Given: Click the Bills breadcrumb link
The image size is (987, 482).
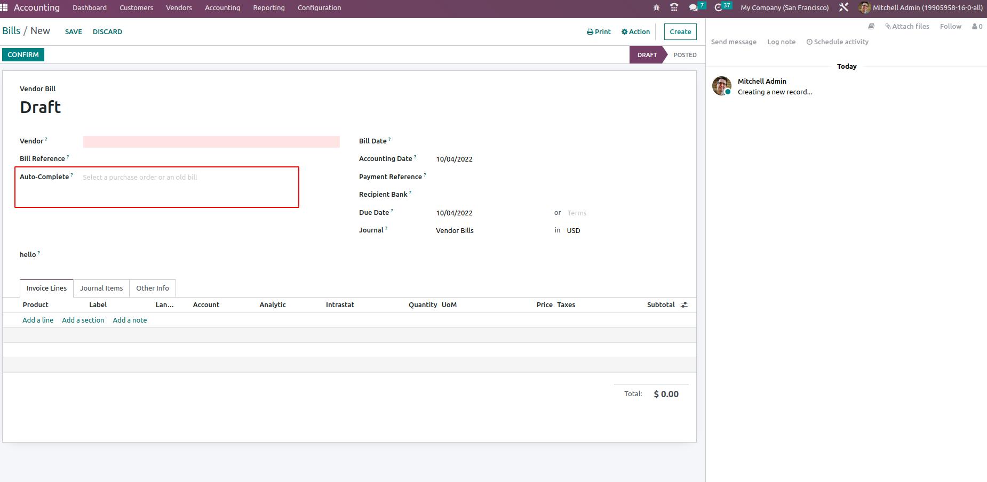Looking at the screenshot, I should (x=11, y=30).
